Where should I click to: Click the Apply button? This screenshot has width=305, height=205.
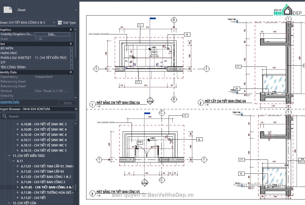tap(68, 103)
